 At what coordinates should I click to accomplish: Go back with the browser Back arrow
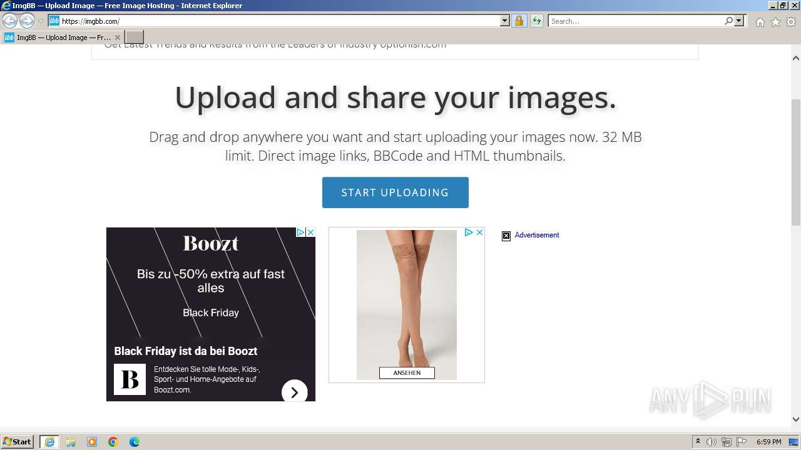pos(9,21)
